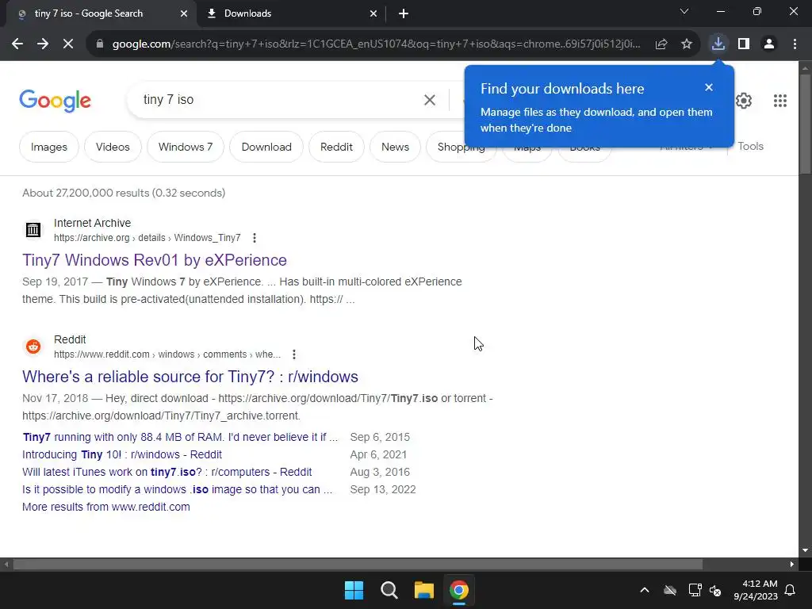Viewport: 812px width, 609px height.
Task: Open 'Is it possible to modify a windows .iso' link
Action: 177,489
